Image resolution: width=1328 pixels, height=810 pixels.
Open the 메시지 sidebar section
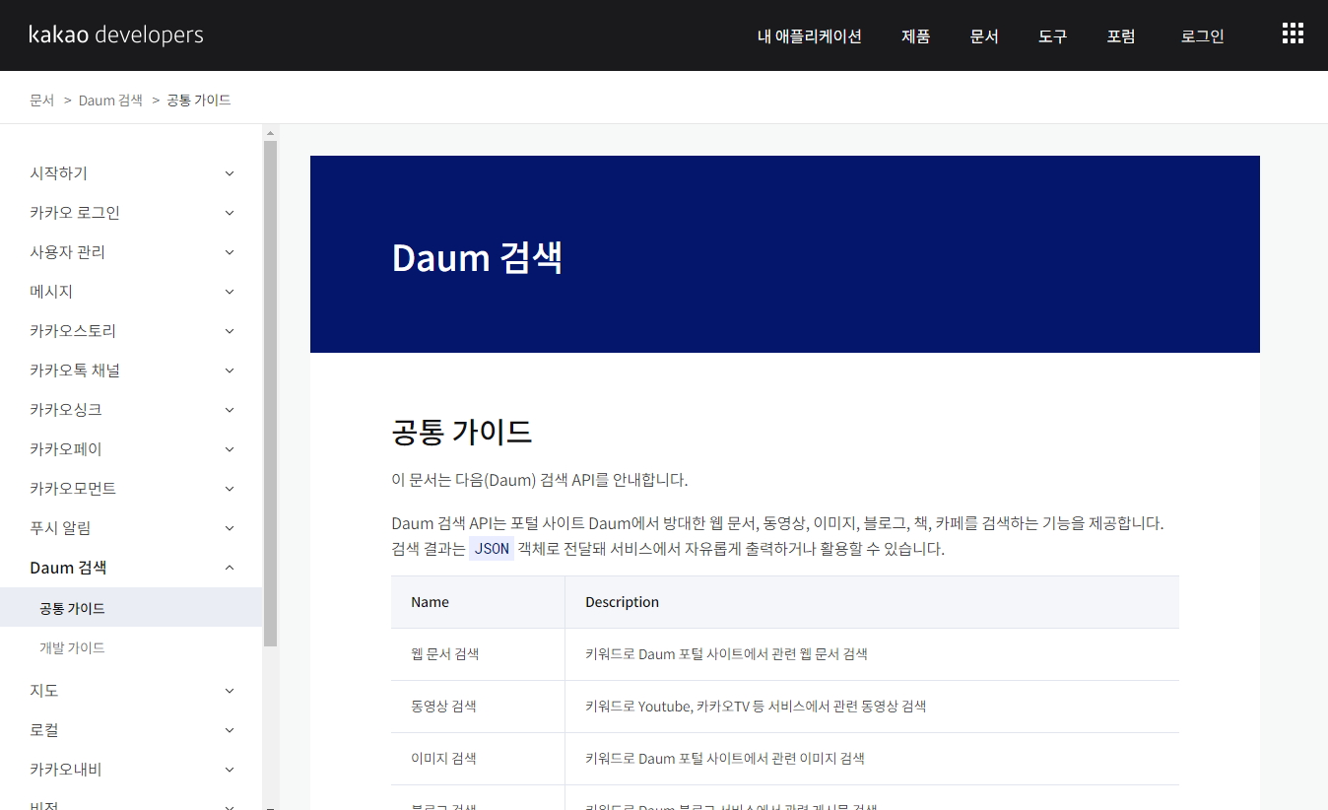coord(51,292)
